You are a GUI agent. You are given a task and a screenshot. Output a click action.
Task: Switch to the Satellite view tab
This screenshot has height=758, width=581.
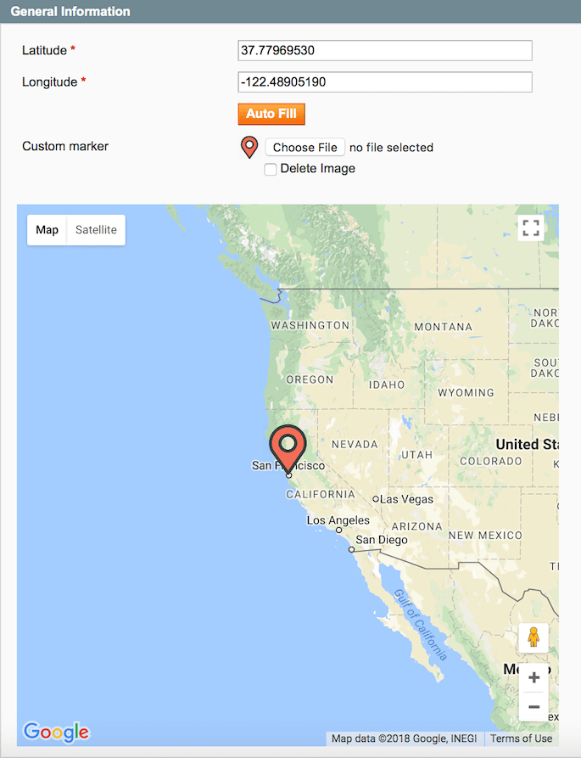click(x=96, y=230)
